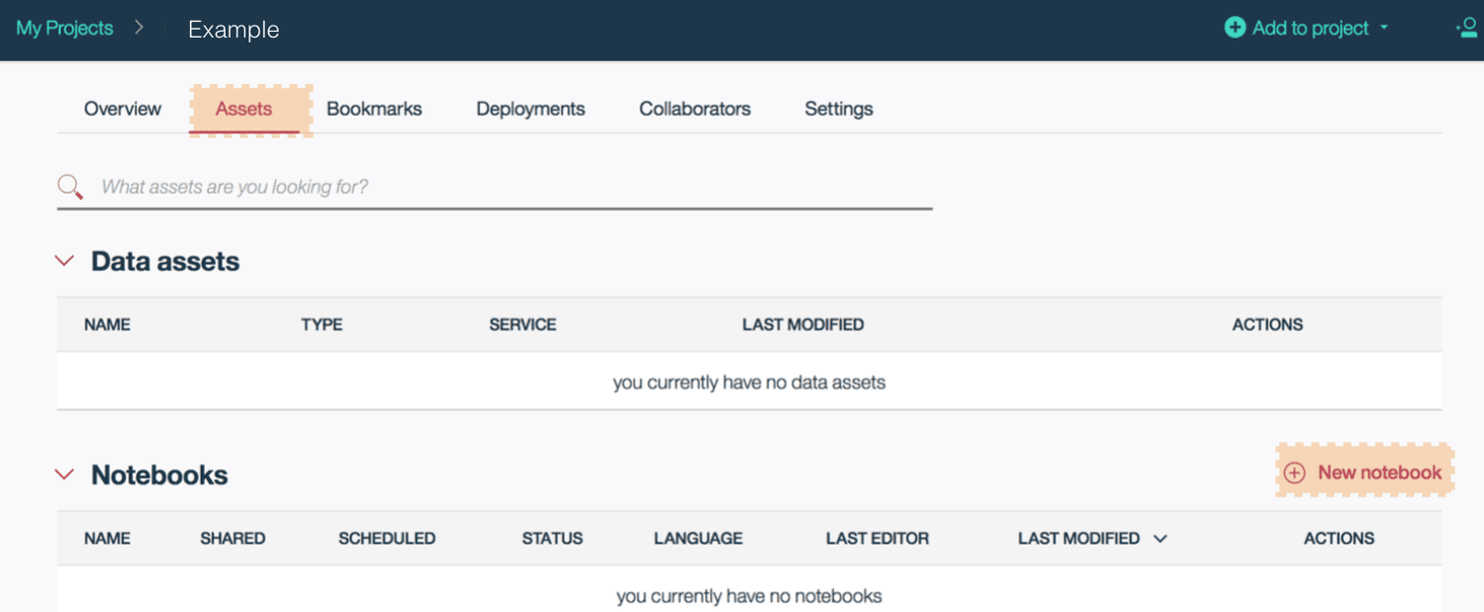Sort notebooks by Name column header
The width and height of the screenshot is (1484, 612).
[x=107, y=539]
